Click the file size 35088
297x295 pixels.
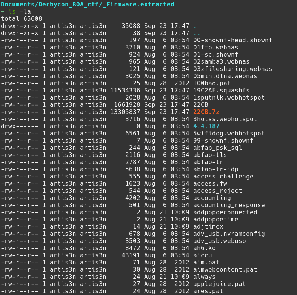(131, 26)
